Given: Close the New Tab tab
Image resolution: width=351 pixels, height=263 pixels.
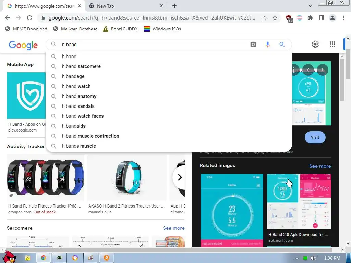Looking at the screenshot, I should [x=161, y=6].
